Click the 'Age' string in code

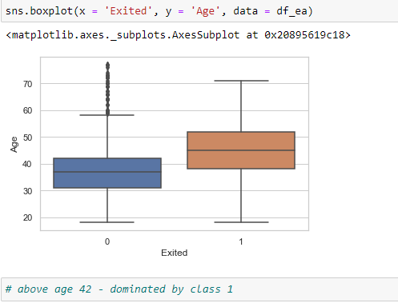click(205, 11)
